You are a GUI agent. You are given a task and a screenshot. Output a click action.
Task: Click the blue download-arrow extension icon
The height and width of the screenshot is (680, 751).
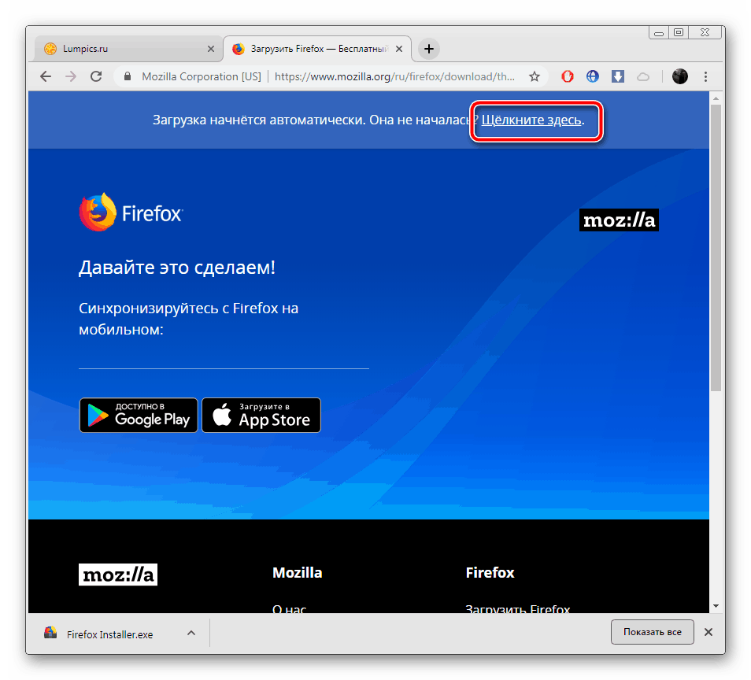point(617,76)
